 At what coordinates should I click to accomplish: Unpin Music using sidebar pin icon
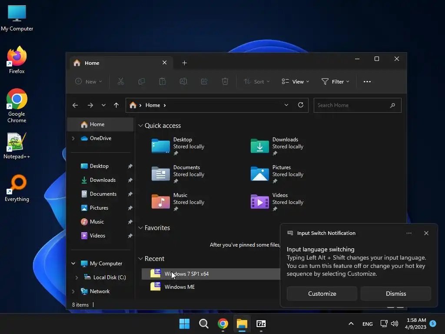coord(130,222)
